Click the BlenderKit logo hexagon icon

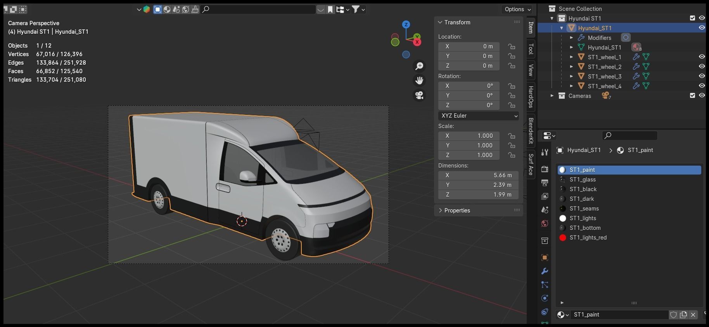[147, 9]
